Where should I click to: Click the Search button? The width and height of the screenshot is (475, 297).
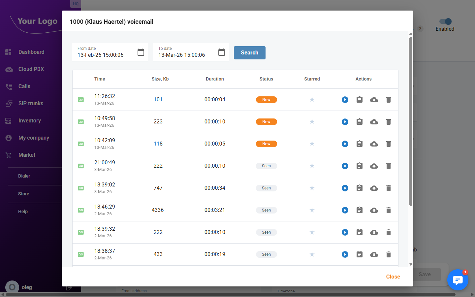tap(249, 52)
